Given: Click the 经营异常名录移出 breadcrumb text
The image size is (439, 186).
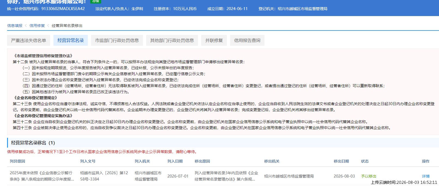Looking at the screenshot, I should point(67,26).
